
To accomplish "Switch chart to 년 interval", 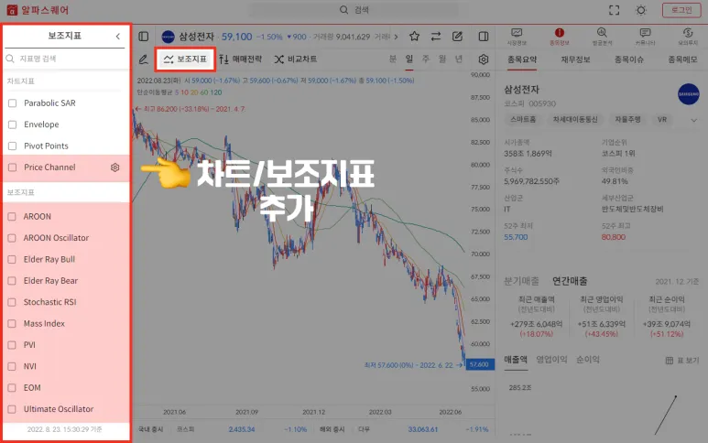I will click(459, 59).
